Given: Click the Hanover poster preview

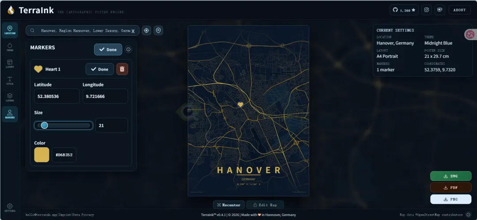Looking at the screenshot, I should tap(249, 111).
